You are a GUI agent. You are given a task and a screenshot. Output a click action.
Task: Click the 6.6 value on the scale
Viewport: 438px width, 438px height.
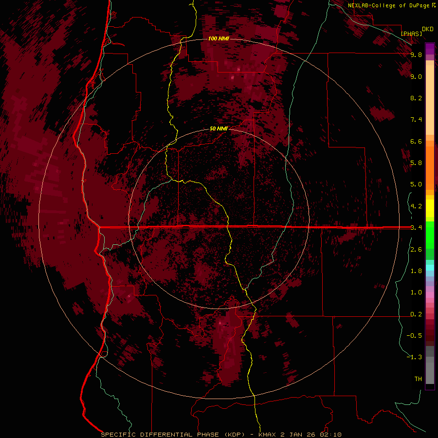(x=416, y=142)
